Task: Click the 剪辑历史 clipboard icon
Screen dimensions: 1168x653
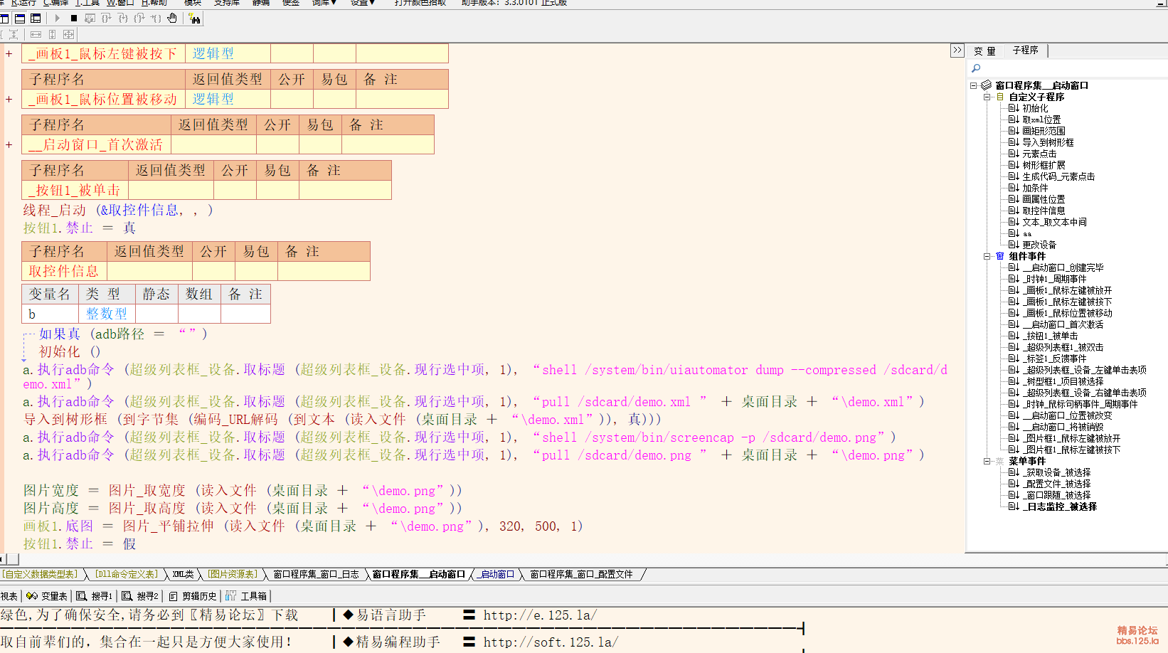Action: (174, 596)
